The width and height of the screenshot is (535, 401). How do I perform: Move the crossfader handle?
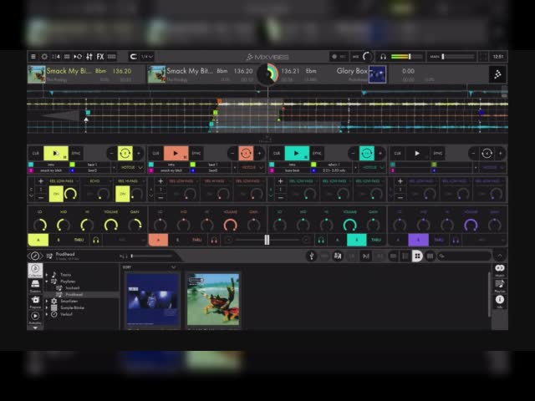pyautogui.click(x=267, y=240)
